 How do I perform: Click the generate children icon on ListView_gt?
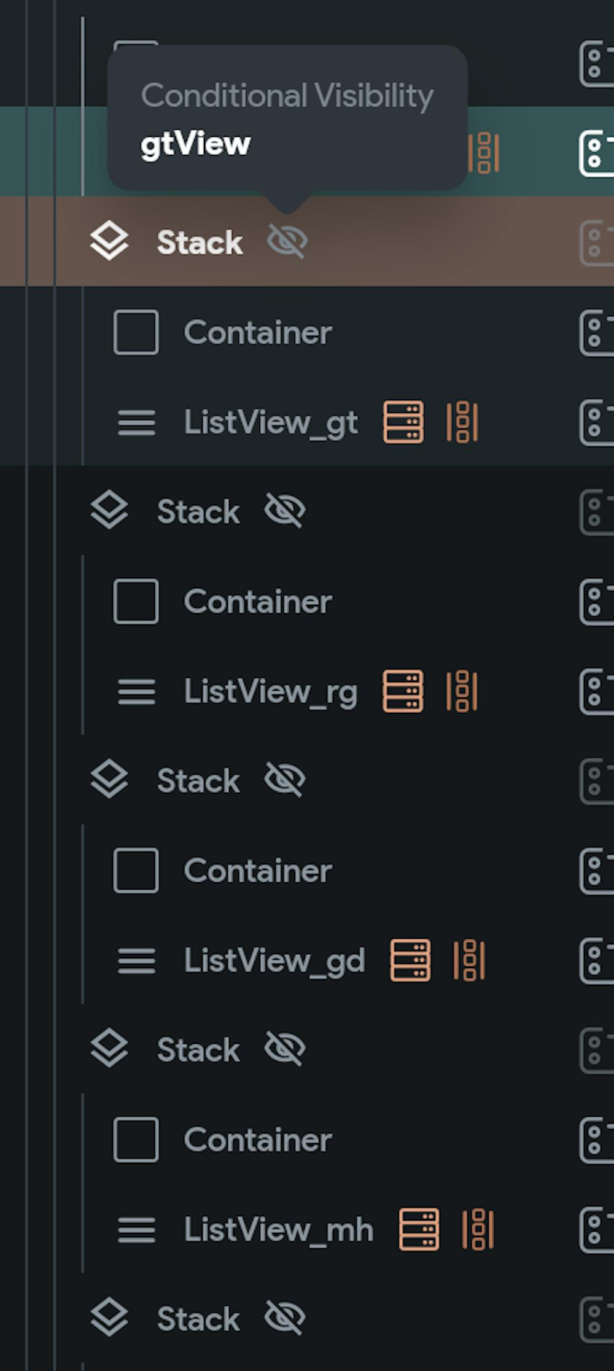point(462,422)
